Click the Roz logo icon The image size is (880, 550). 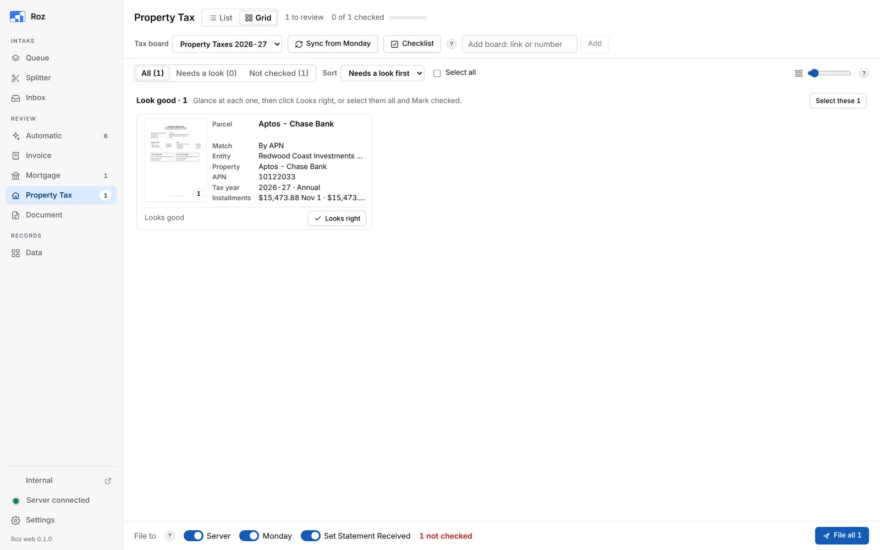coord(18,16)
